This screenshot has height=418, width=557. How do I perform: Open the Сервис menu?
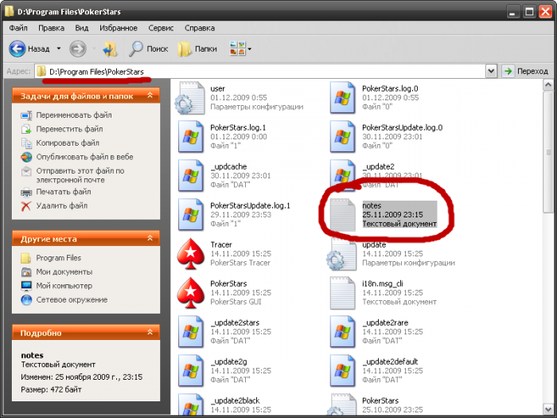(x=161, y=28)
